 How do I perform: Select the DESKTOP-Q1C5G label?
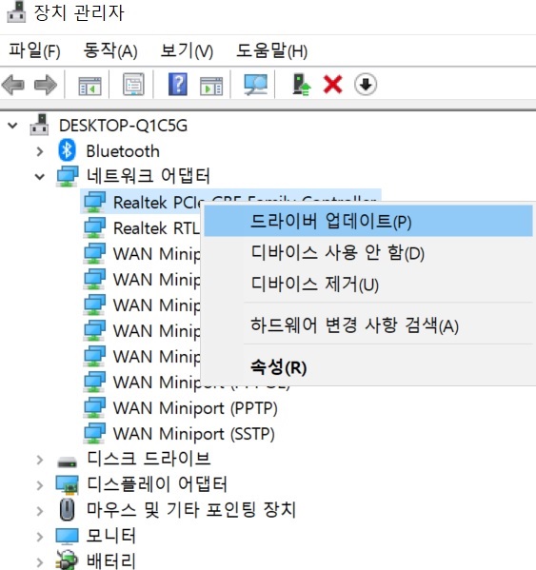tap(123, 126)
